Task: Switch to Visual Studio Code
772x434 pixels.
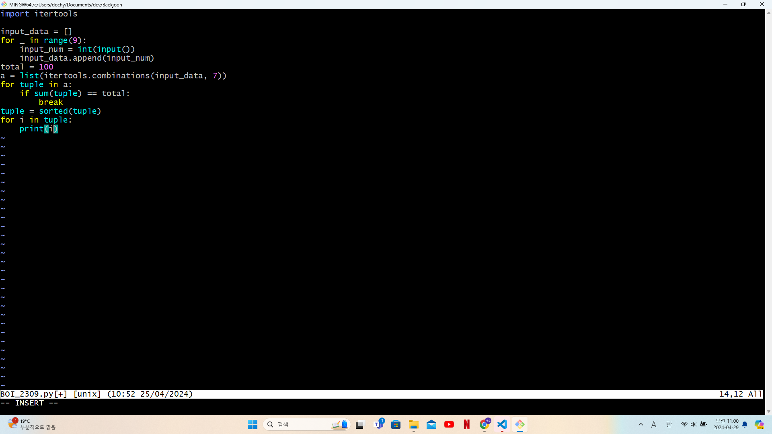Action: (x=502, y=424)
